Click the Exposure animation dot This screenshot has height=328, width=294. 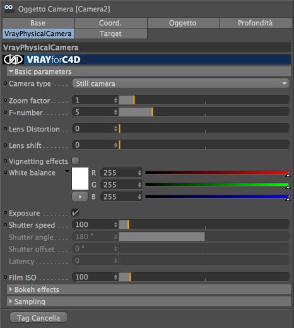pyautogui.click(x=6, y=213)
